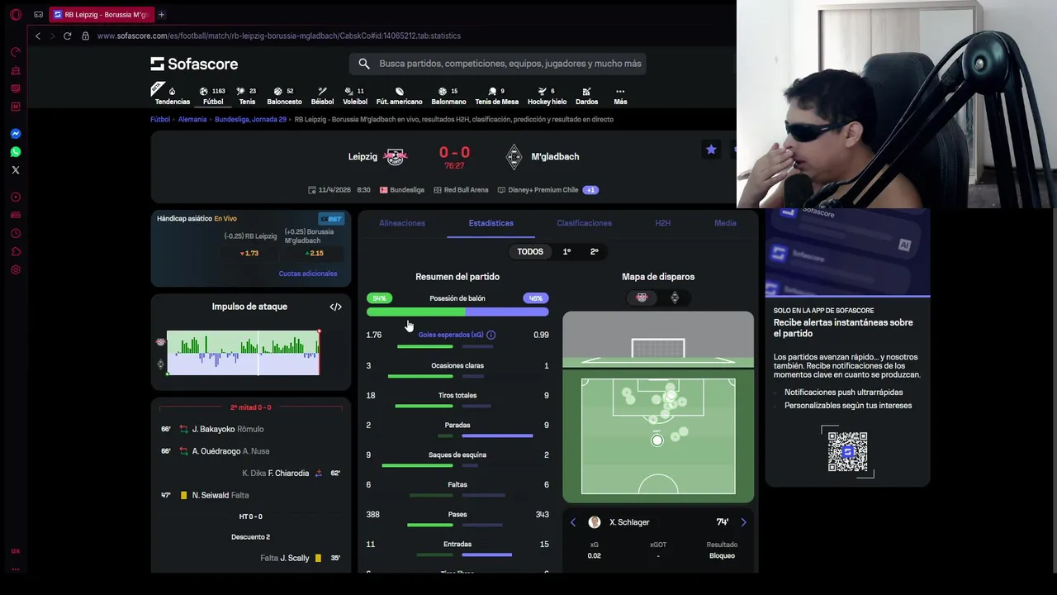The image size is (1057, 595).
Task: Open Clasificaciones tab
Action: 584,223
